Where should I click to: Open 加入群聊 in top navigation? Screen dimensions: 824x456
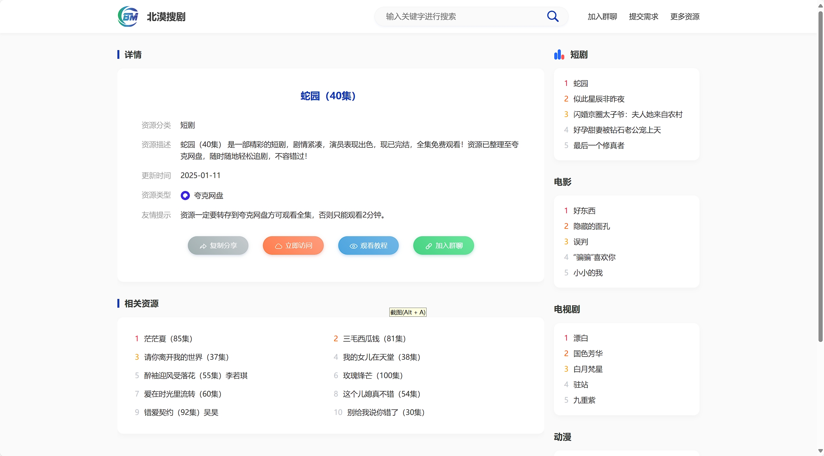[602, 16]
